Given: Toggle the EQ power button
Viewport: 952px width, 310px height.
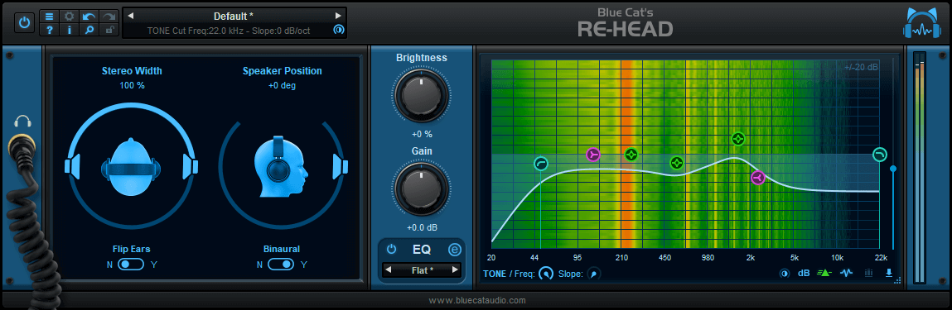Looking at the screenshot, I should tap(392, 249).
